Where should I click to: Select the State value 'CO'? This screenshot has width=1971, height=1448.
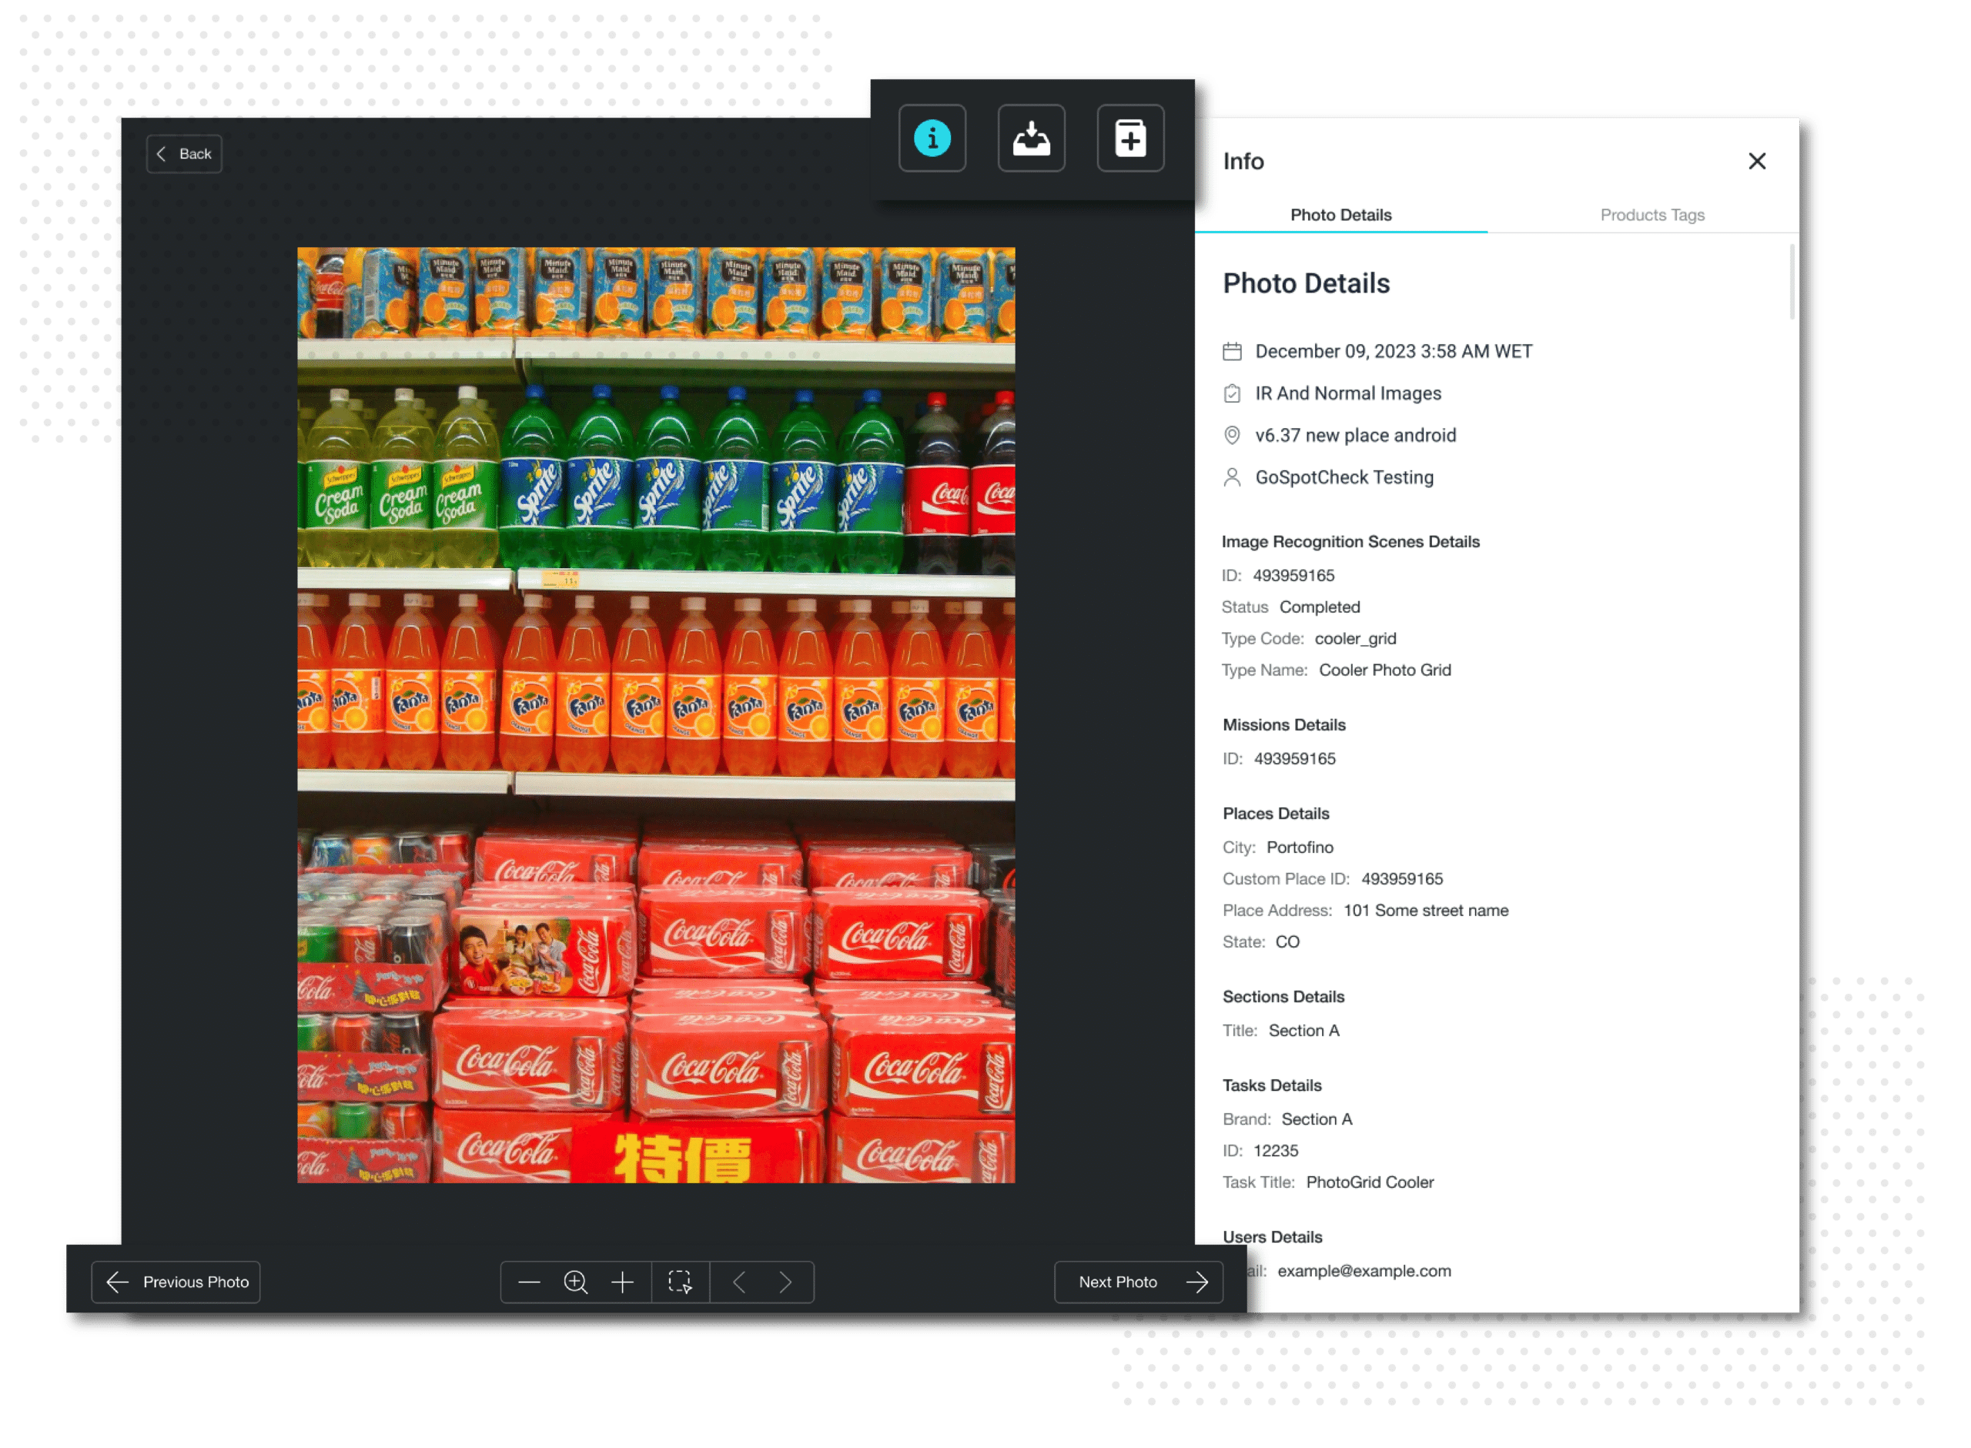point(1287,942)
